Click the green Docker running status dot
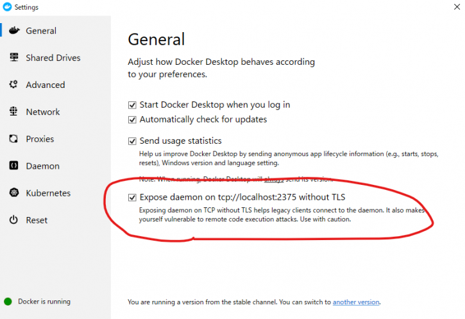Image resolution: width=465 pixels, height=319 pixels. 8,302
